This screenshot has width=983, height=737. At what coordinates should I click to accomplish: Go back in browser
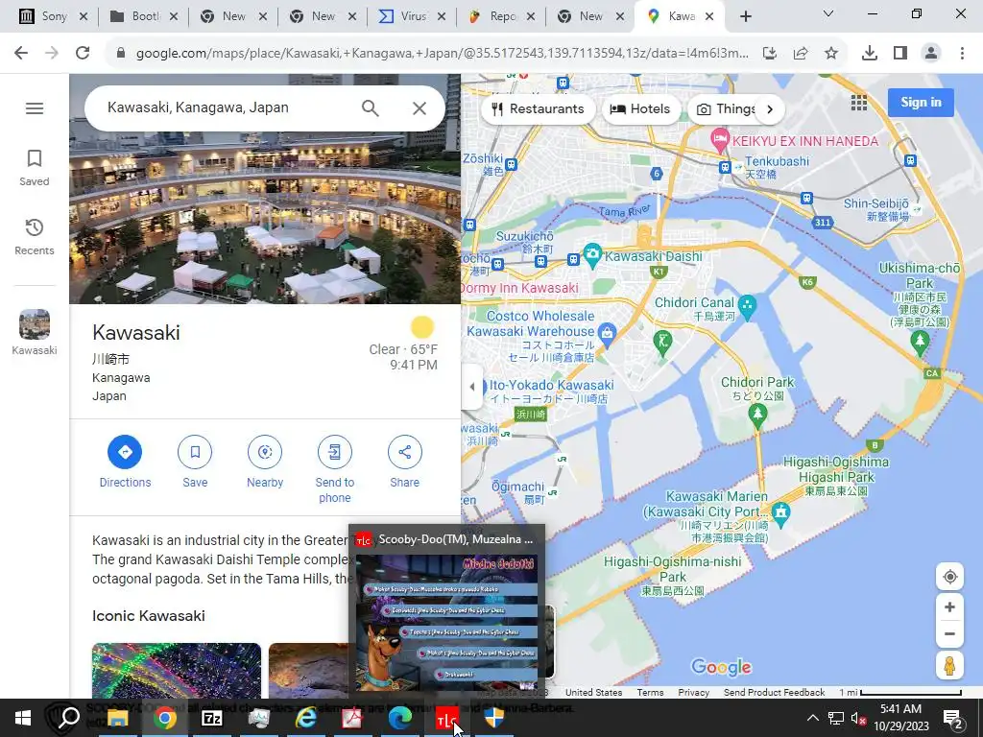(x=21, y=54)
